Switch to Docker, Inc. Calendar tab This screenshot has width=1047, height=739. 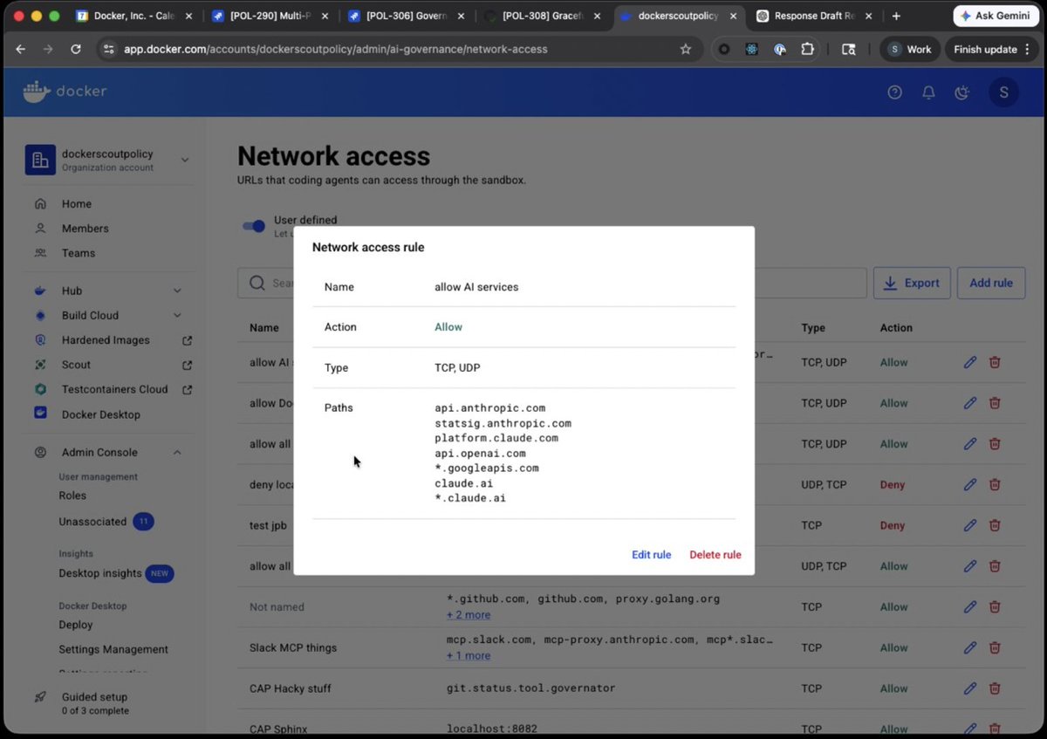click(133, 16)
